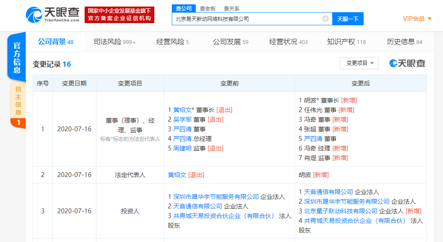The image size is (443, 242).
Task: Click the 变更后 column header
Action: click(x=361, y=83)
